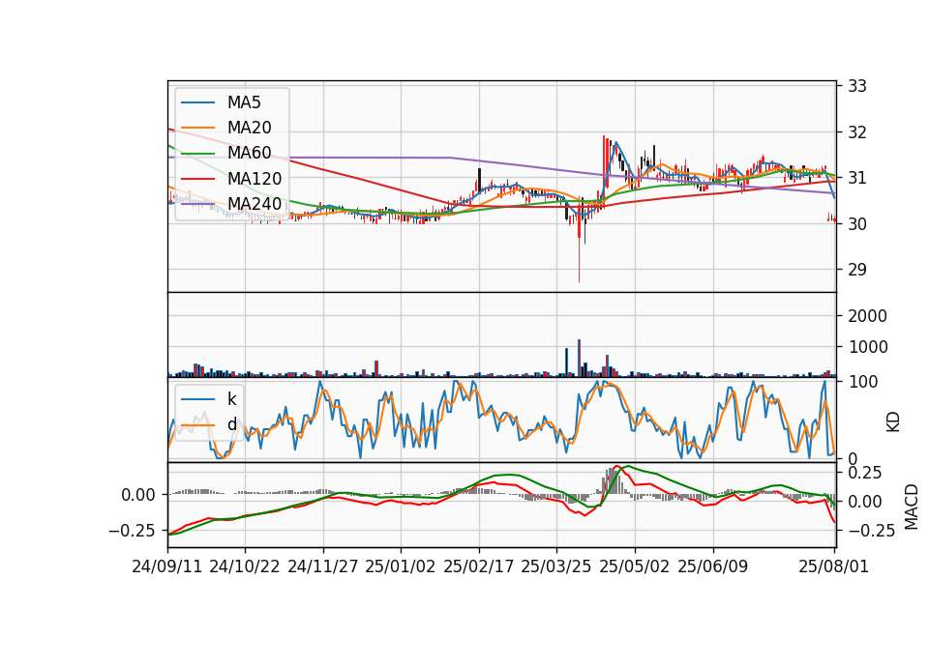
Task: Click the volume axis value 2000
Action: (x=867, y=316)
